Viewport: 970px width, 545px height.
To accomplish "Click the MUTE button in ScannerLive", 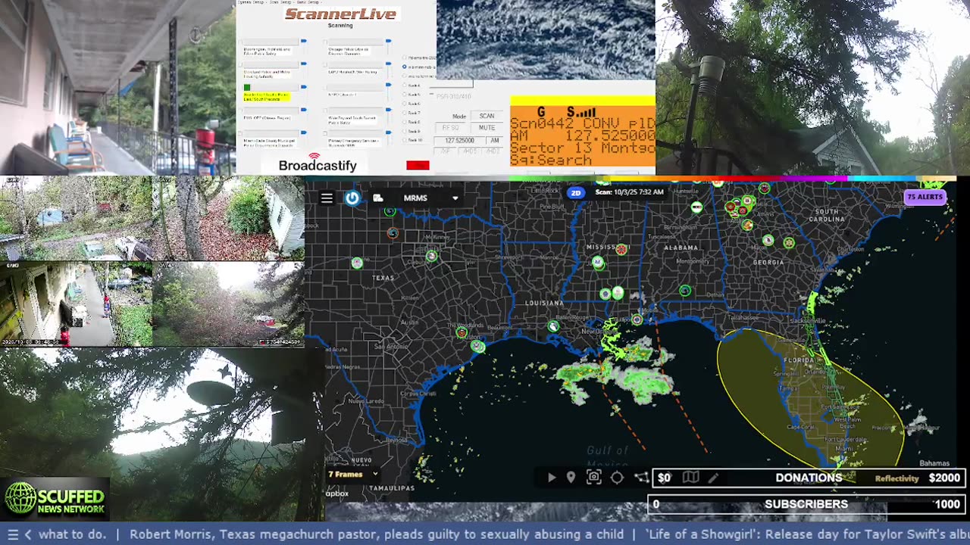I will (x=487, y=128).
